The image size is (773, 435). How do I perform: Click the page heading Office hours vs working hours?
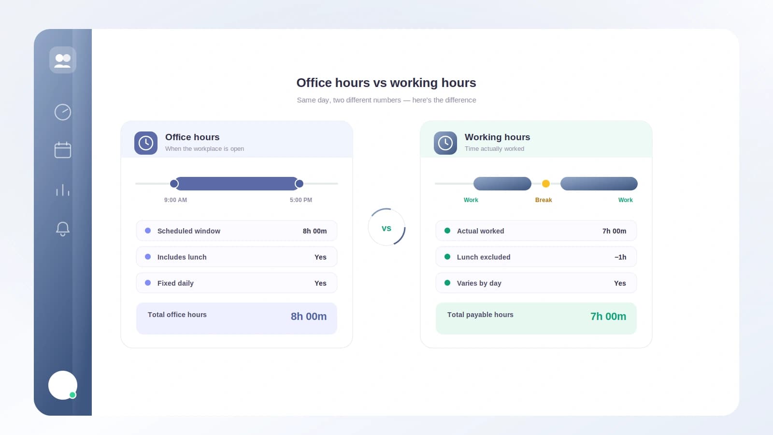point(386,83)
